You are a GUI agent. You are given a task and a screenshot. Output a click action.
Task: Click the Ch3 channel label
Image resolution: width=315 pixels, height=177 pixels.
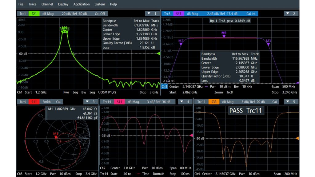(164, 86)
